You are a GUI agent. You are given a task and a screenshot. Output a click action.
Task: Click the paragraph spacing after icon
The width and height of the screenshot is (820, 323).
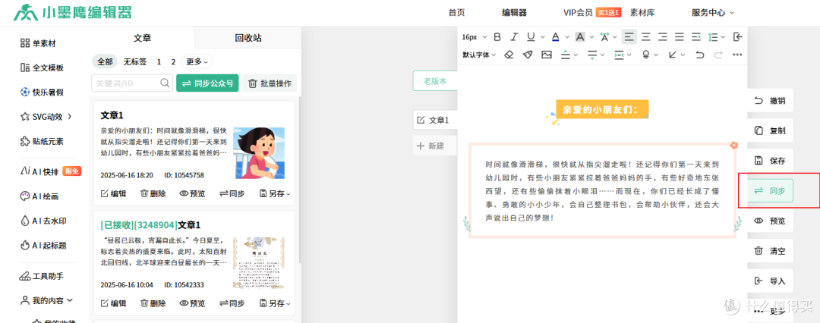click(x=592, y=55)
